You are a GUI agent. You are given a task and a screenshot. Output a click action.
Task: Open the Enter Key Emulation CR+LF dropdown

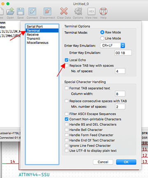113,46
